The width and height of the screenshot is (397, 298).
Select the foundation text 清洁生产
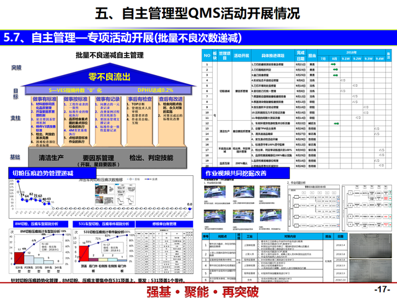pyautogui.click(x=51, y=157)
